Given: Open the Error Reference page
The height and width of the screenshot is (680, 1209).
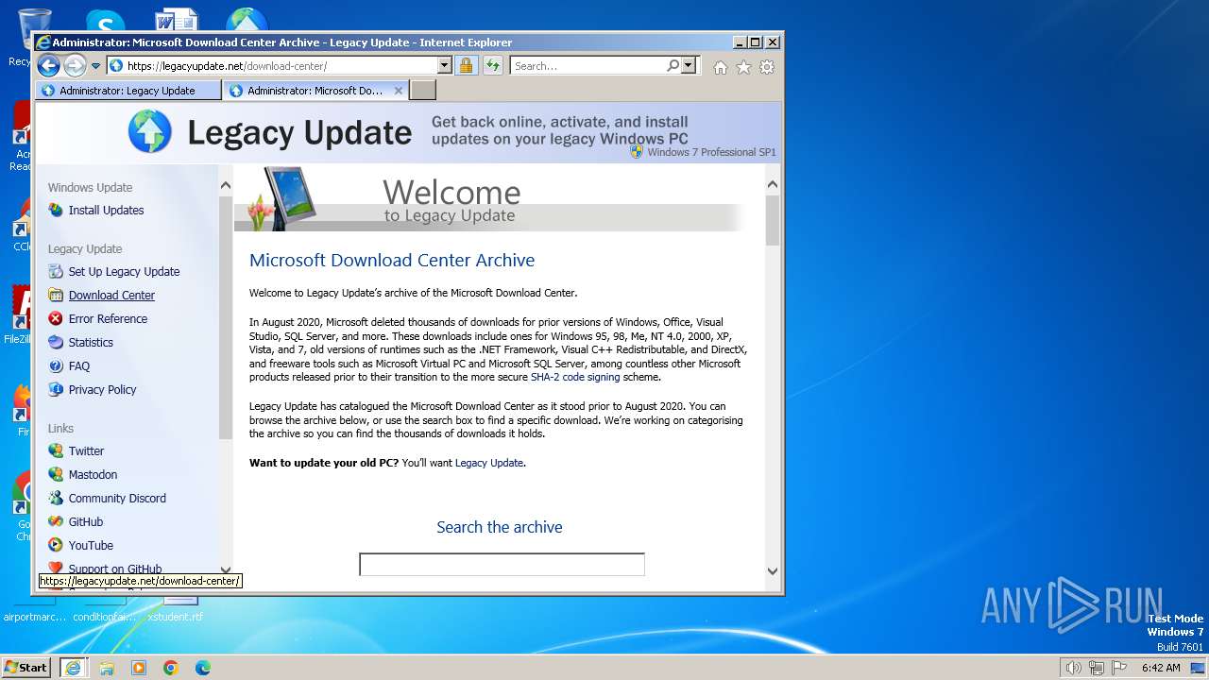Looking at the screenshot, I should [108, 319].
